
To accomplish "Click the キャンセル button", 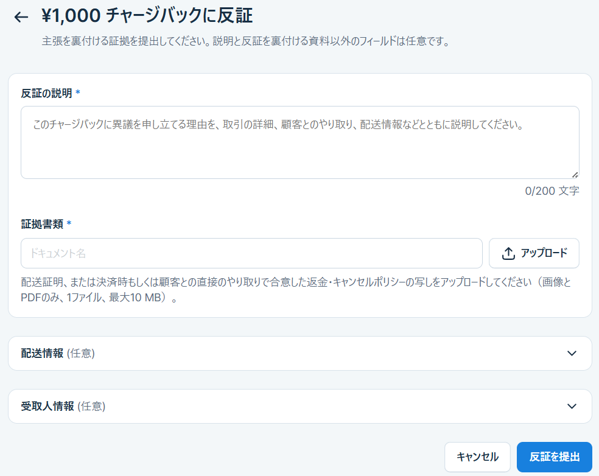I will point(477,457).
